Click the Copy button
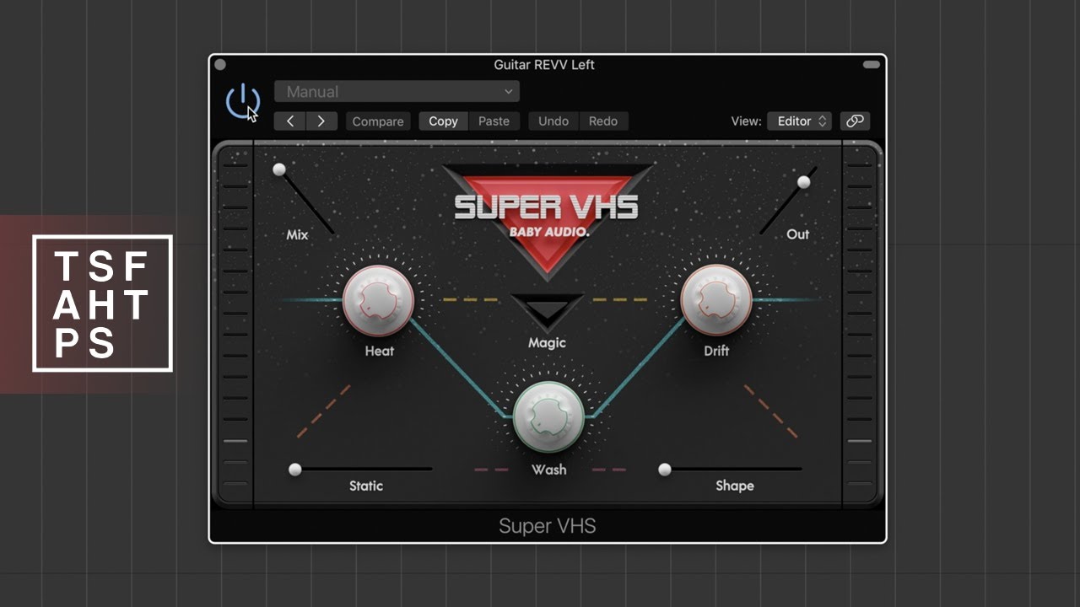Image resolution: width=1080 pixels, height=607 pixels. coord(443,121)
